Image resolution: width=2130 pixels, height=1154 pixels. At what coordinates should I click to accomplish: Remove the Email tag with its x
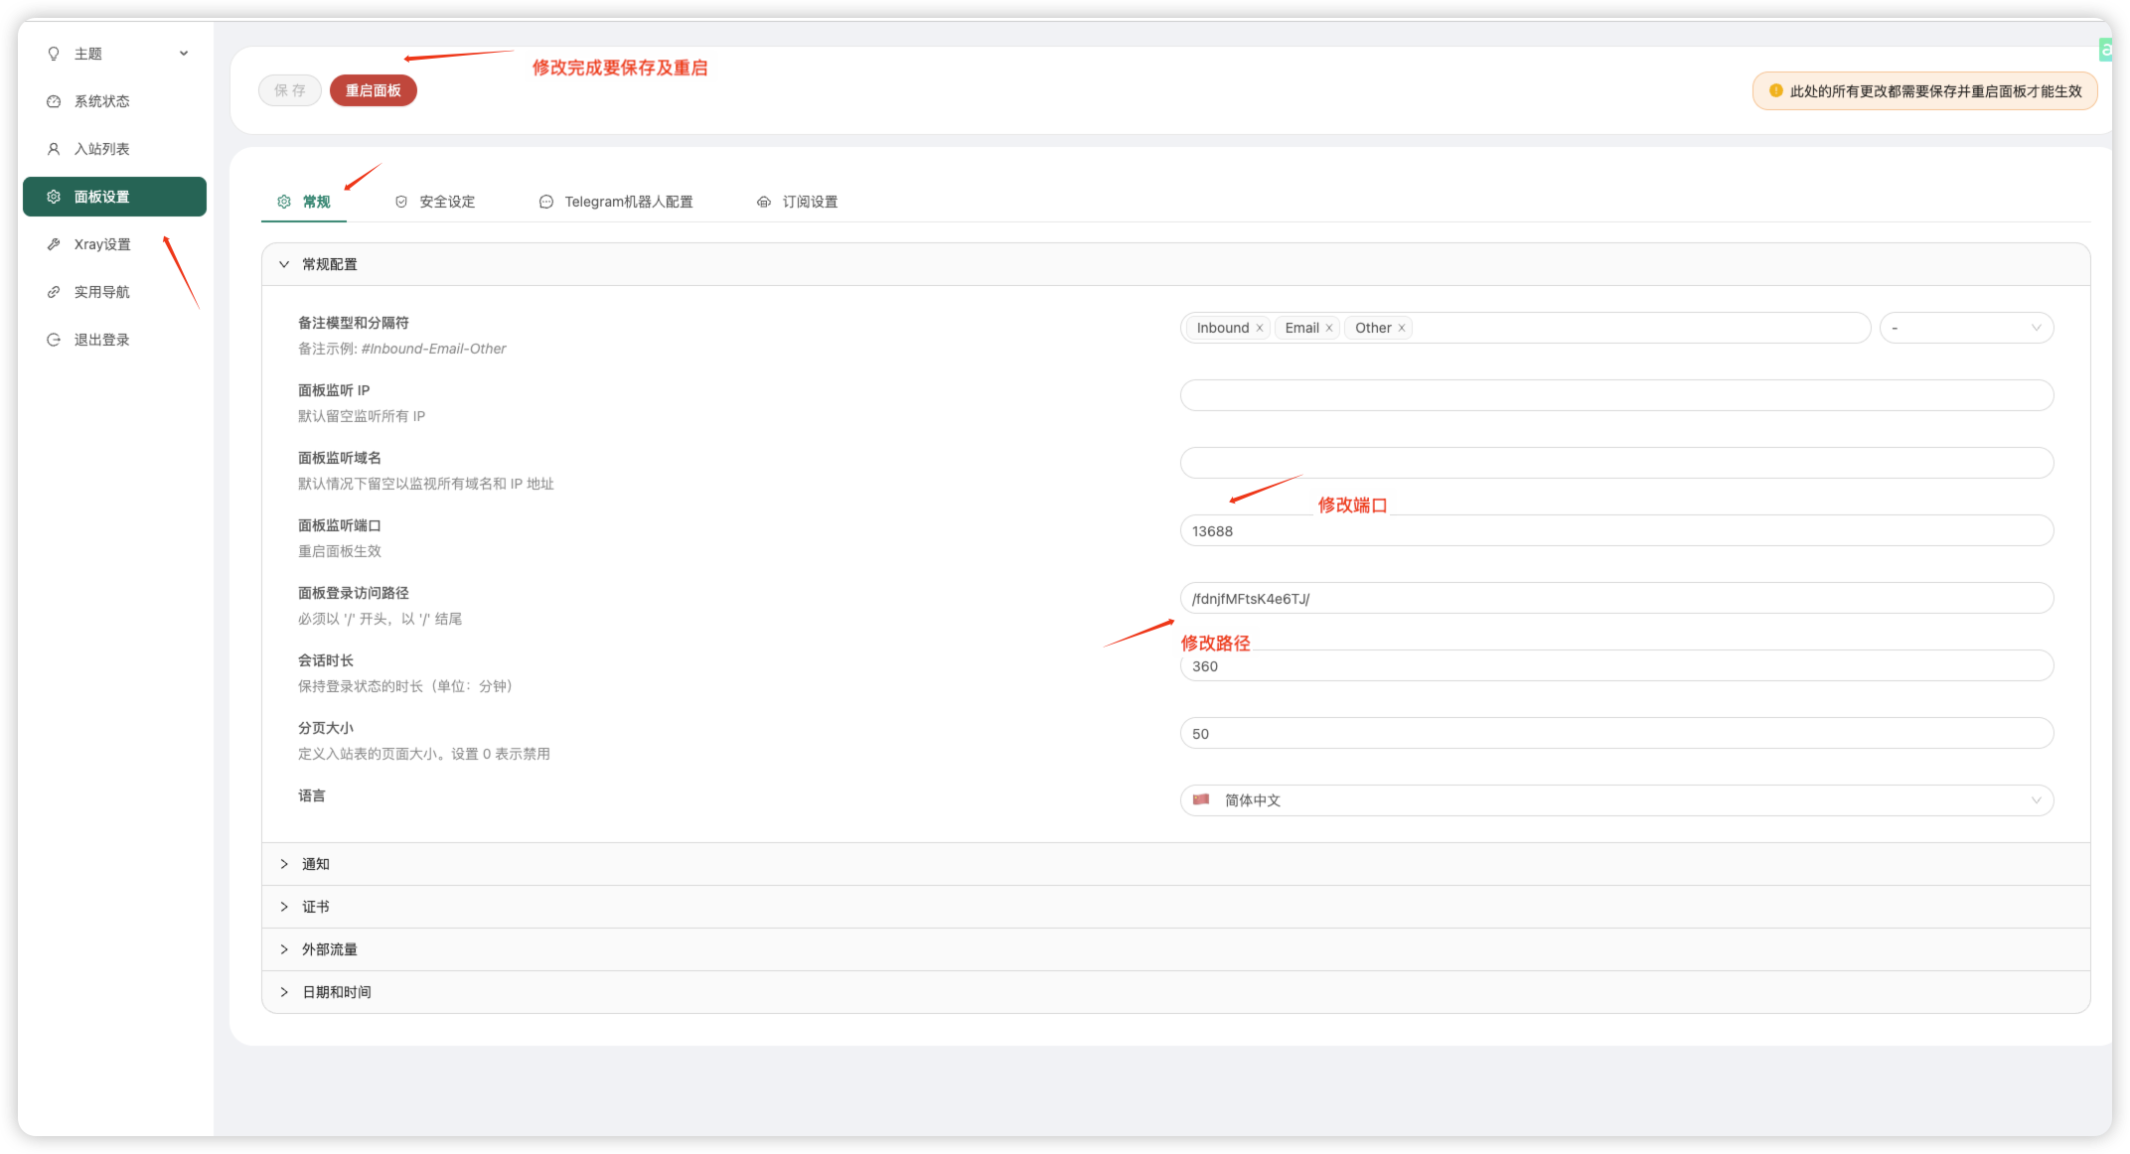tap(1329, 328)
